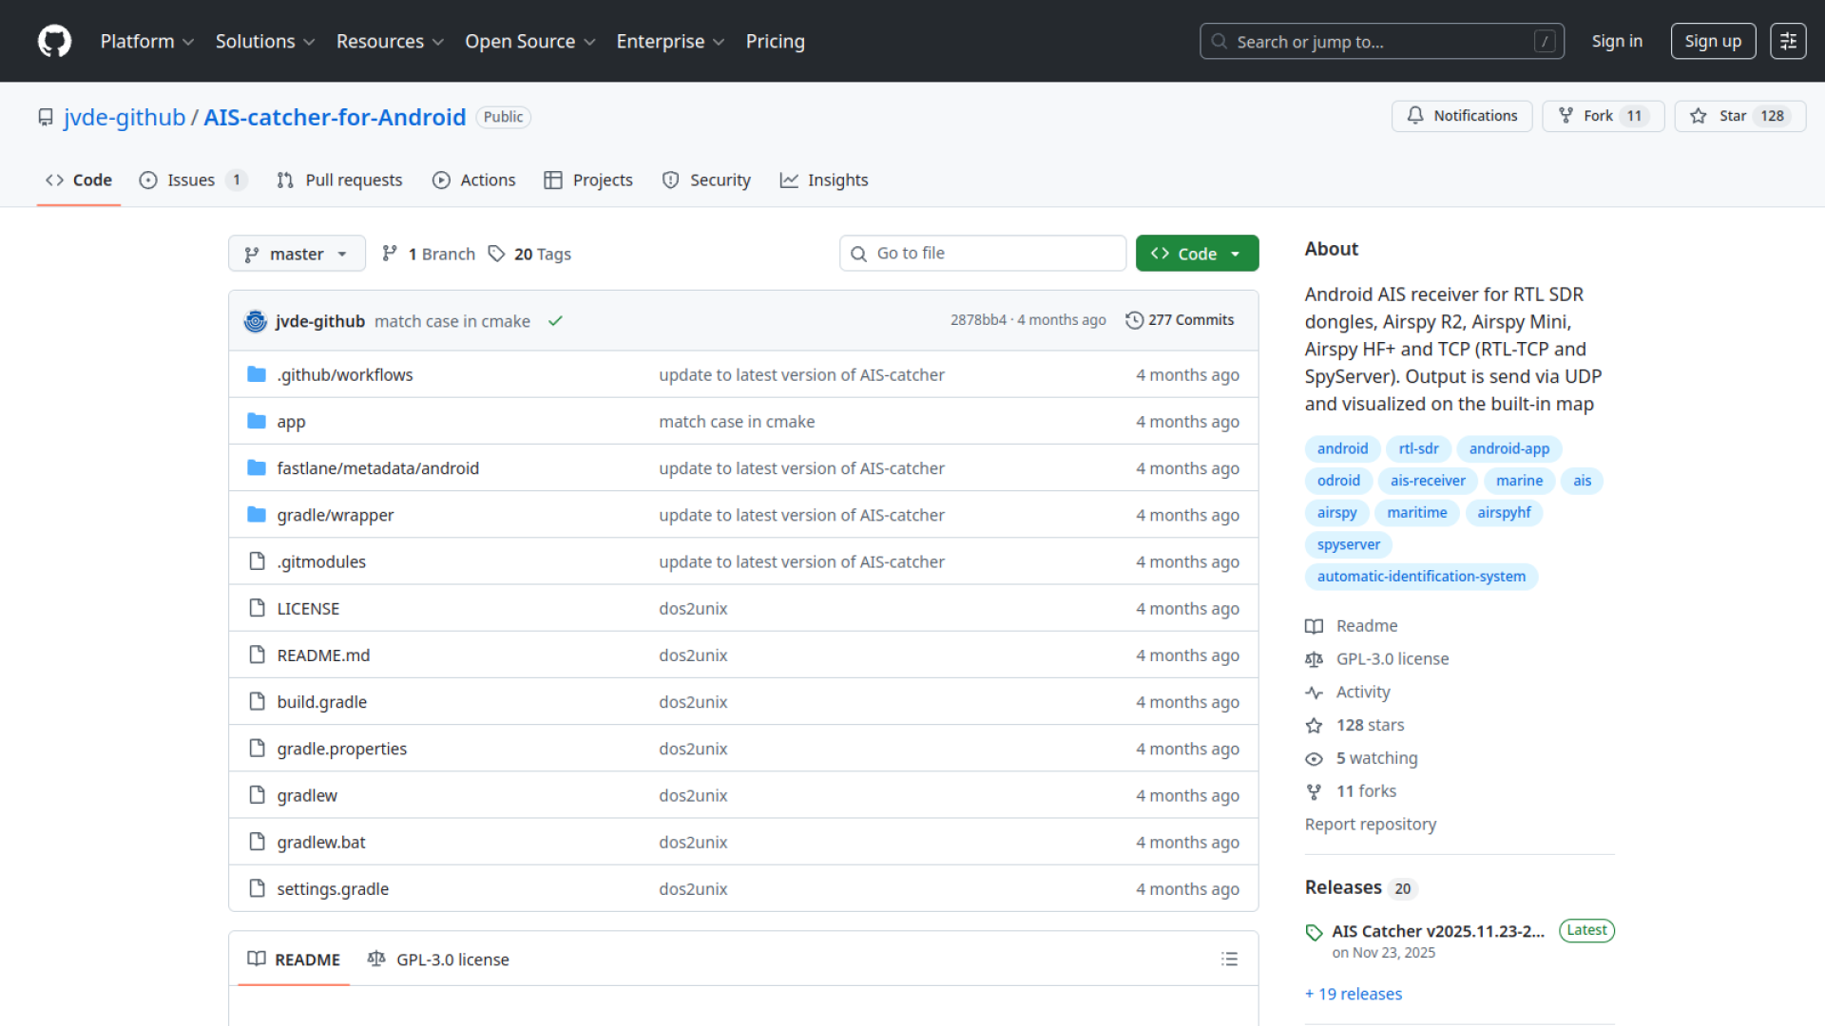
Task: Open the rtl-sdr topic tag
Action: click(1418, 448)
